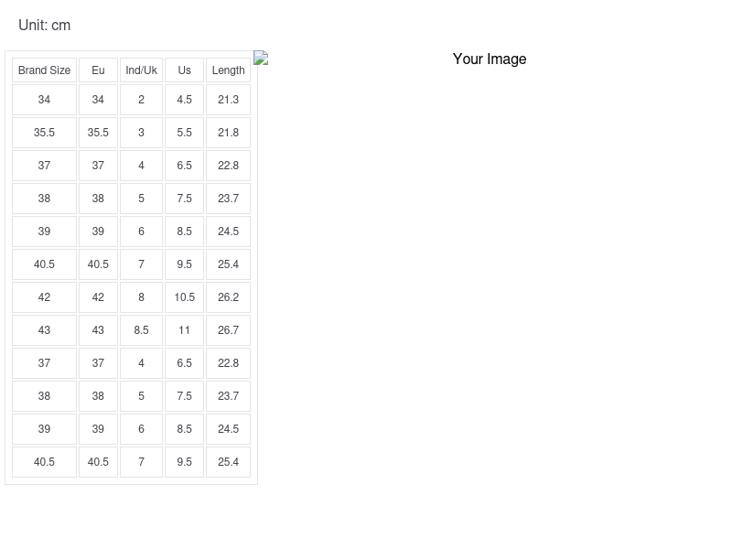Click the broken image icon
The width and height of the screenshot is (732, 549).
(x=261, y=58)
